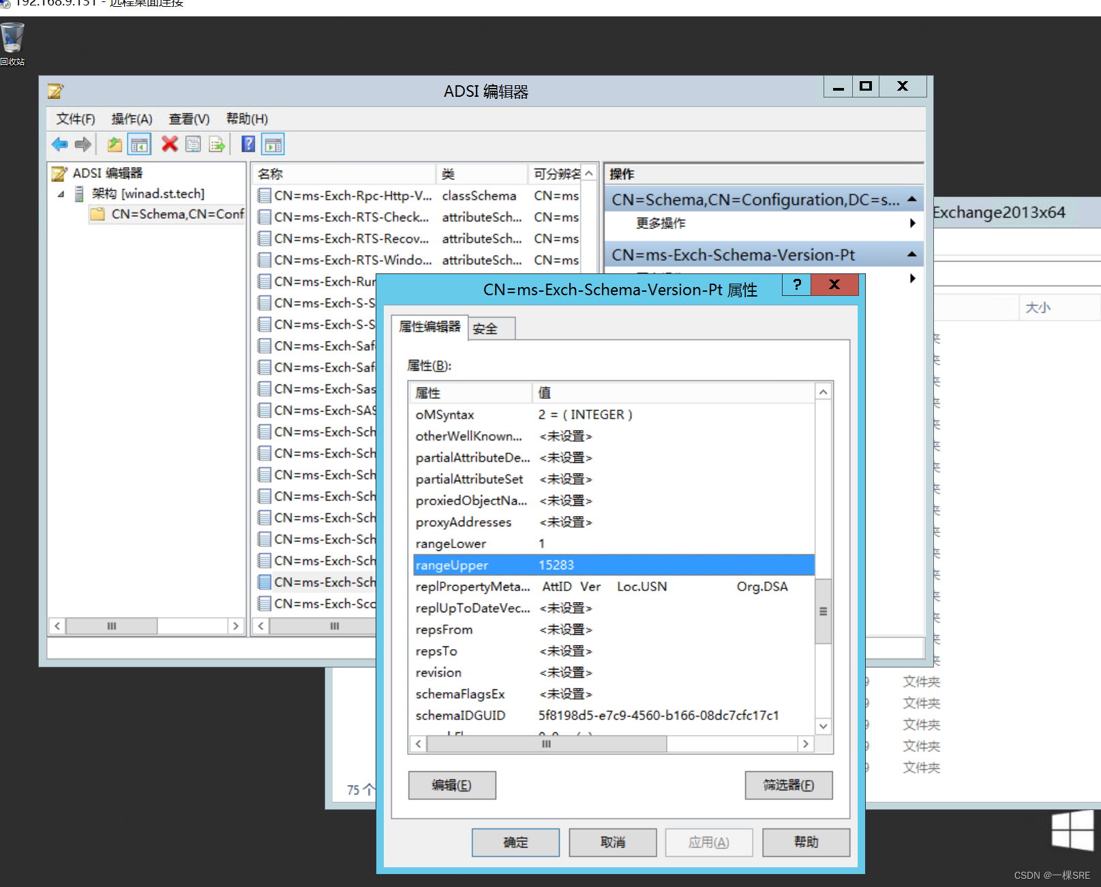Click the attribute list vertical scrollbar thumb
Image resolution: width=1101 pixels, height=887 pixels.
pos(824,612)
